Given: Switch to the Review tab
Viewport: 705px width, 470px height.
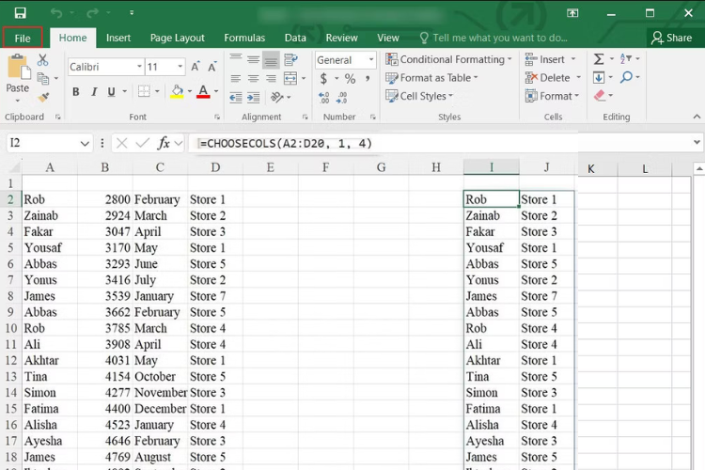Looking at the screenshot, I should coord(341,38).
